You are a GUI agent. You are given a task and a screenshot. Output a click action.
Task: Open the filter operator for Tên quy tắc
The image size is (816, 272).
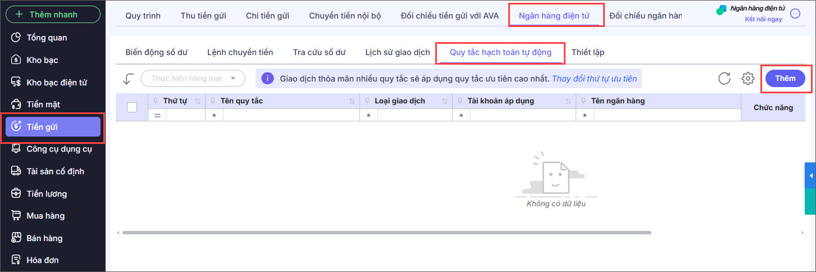pos(215,115)
